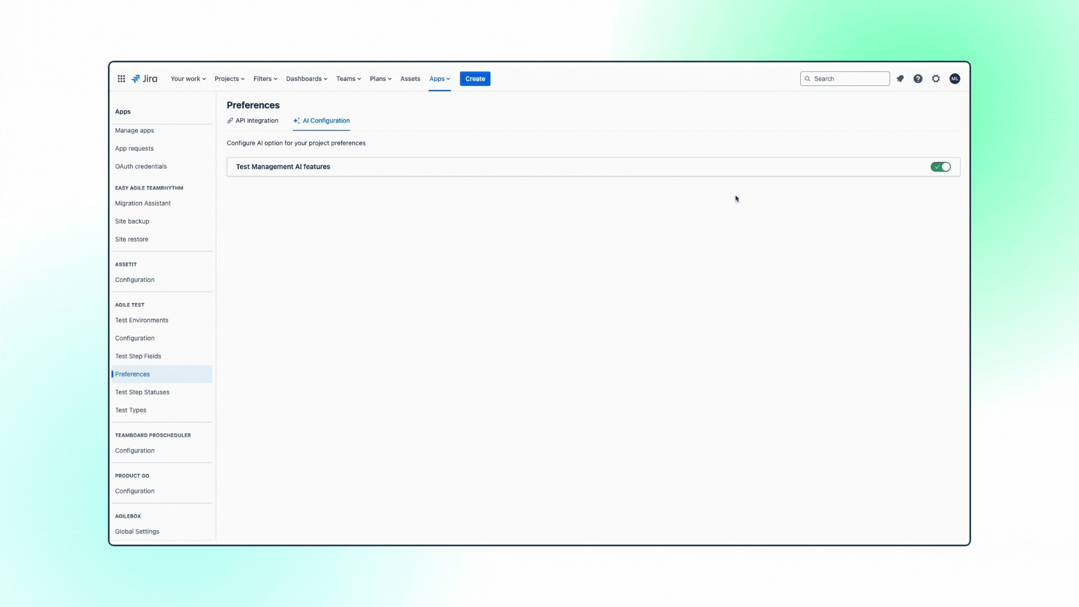Open Manage apps in sidebar

pos(134,130)
